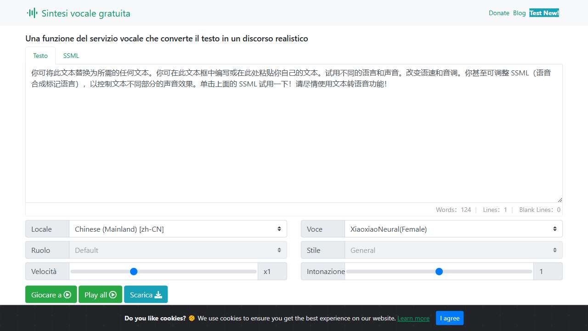Click the download icon in Scarica button
588x331 pixels.
(158, 295)
